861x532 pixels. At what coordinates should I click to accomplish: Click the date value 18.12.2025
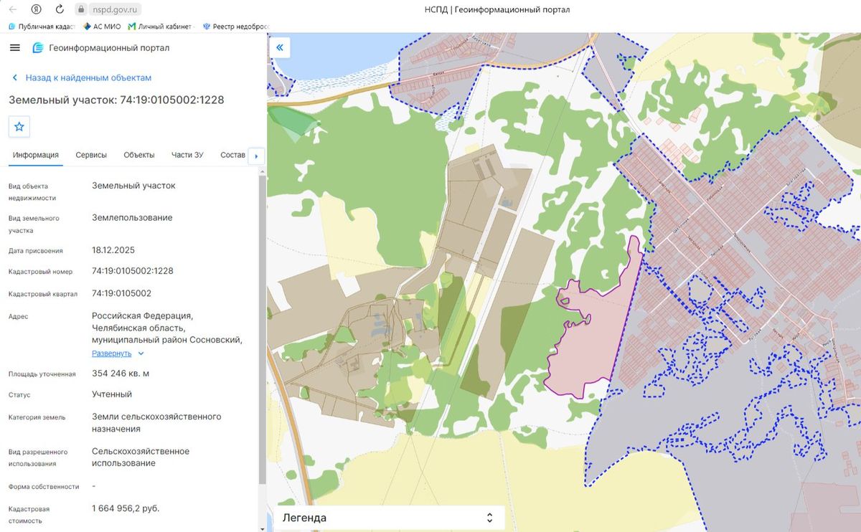(x=113, y=250)
